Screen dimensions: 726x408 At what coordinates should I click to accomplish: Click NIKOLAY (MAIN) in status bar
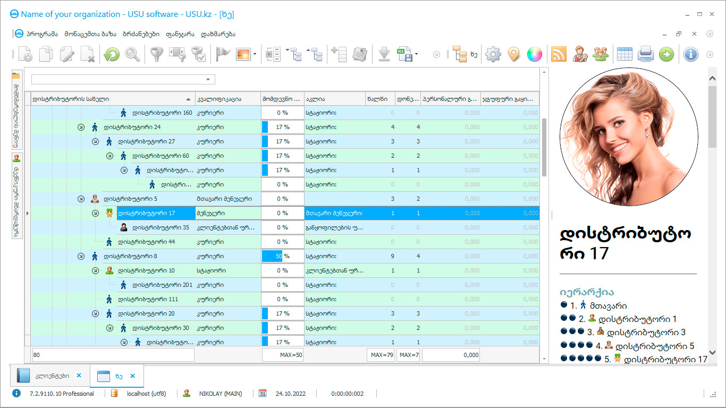220,394
